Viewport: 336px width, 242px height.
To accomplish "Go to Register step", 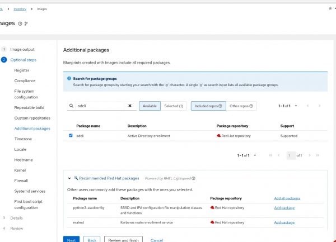I will click(22, 70).
